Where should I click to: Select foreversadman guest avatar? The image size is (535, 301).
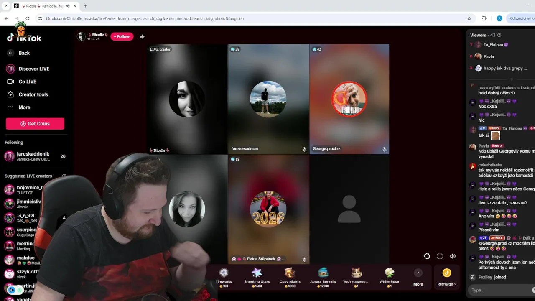click(268, 99)
